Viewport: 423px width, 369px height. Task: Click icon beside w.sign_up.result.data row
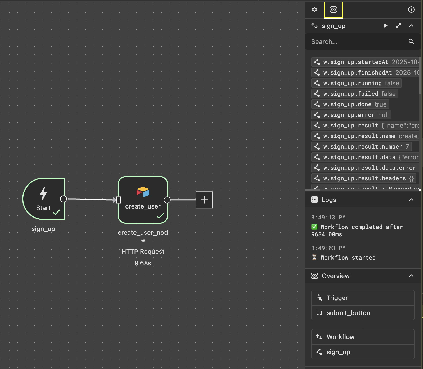tap(317, 157)
